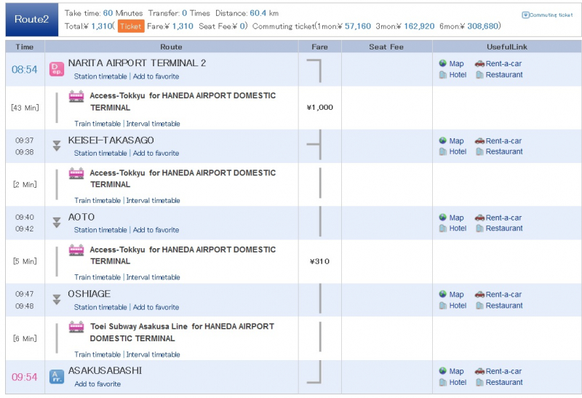Open Station timetable for Narita Airport Terminal 2

coord(100,76)
